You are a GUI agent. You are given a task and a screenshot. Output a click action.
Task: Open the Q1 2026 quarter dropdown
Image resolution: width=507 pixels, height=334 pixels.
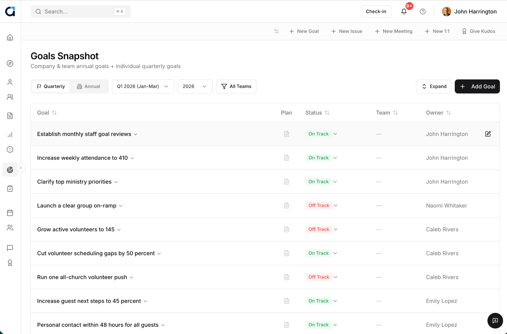143,86
